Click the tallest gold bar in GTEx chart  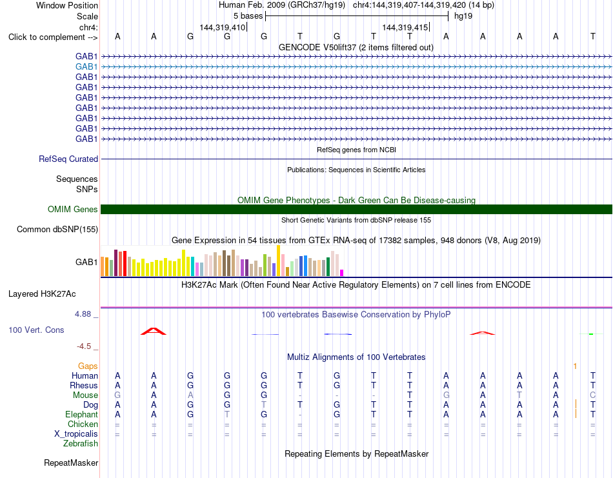[x=278, y=261]
